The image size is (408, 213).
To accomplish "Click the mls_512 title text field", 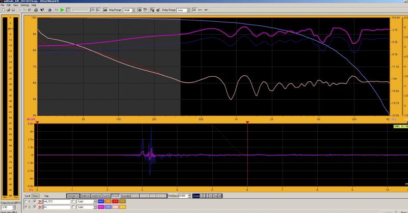I will coord(56,201).
